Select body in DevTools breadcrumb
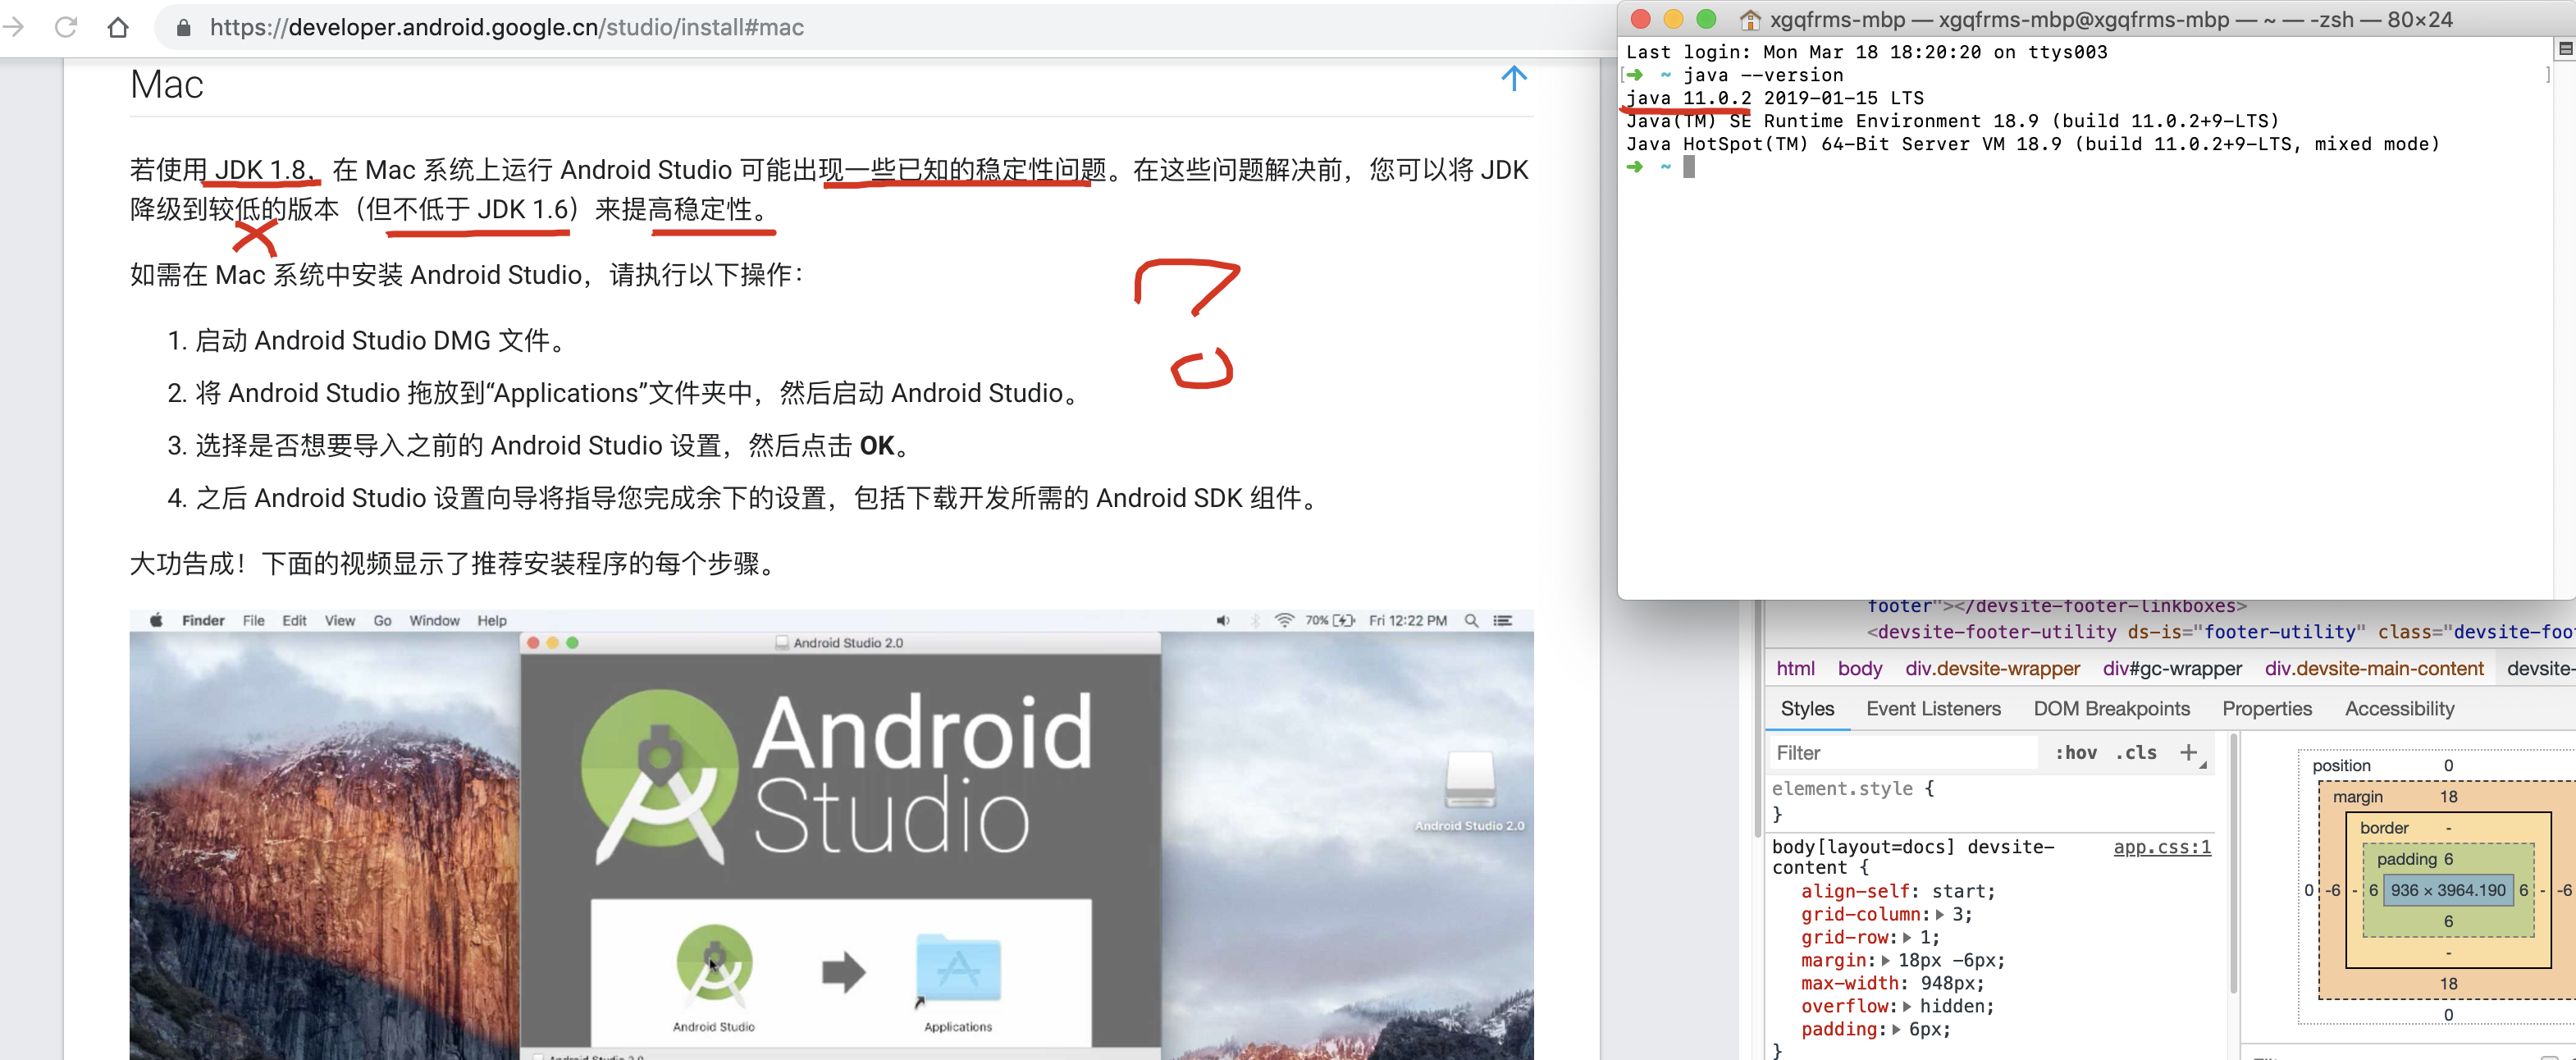This screenshot has width=2576, height=1060. [1859, 668]
